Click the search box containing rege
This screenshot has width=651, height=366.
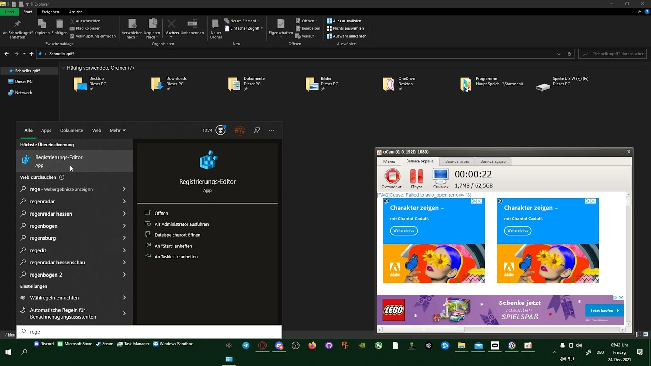149,332
